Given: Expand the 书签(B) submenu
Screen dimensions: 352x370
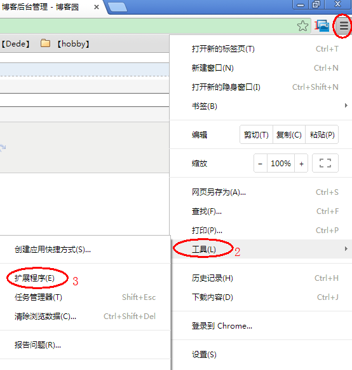Looking at the screenshot, I should point(261,106).
